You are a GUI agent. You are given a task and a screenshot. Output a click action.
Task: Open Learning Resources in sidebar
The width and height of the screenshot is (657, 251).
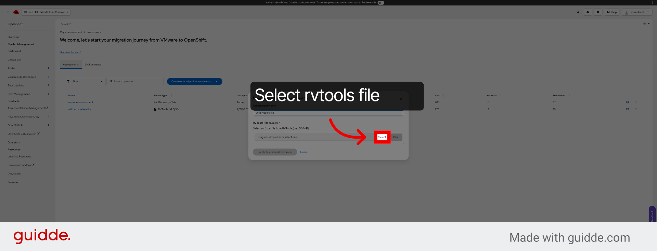click(x=19, y=156)
